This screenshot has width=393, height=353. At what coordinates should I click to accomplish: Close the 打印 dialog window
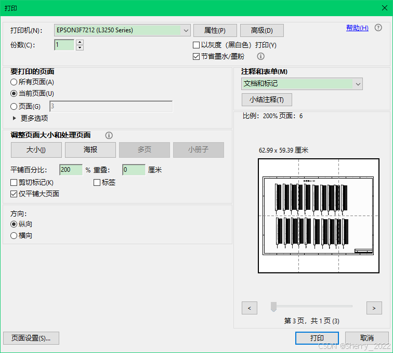(x=385, y=8)
